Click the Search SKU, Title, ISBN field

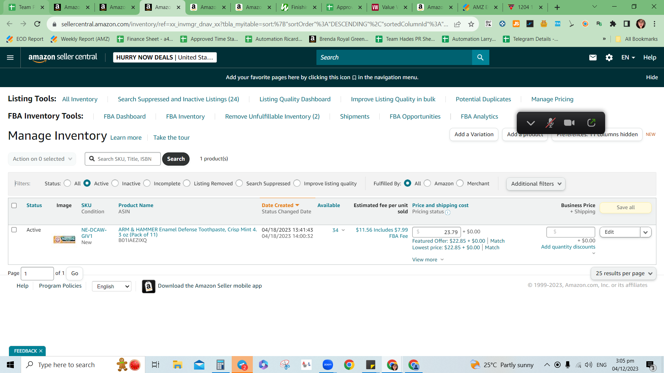123,159
